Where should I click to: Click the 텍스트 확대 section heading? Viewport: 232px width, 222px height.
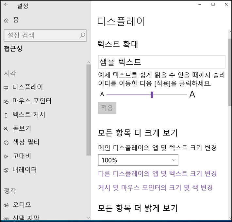(x=118, y=44)
